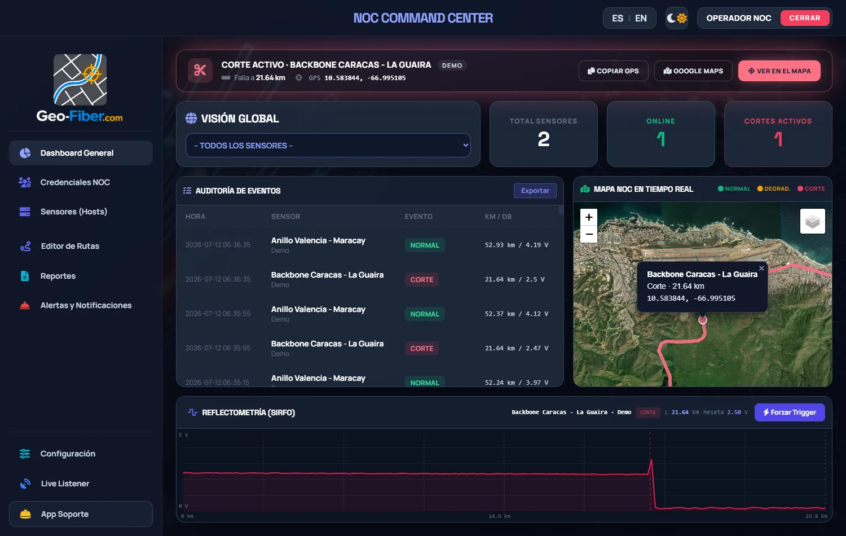Click the CORTE badge at 06:36:35
The image size is (846, 536).
pyautogui.click(x=422, y=279)
